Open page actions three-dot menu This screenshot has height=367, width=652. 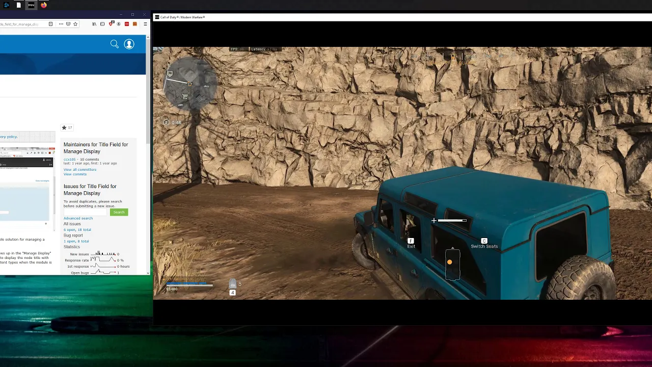coord(61,24)
